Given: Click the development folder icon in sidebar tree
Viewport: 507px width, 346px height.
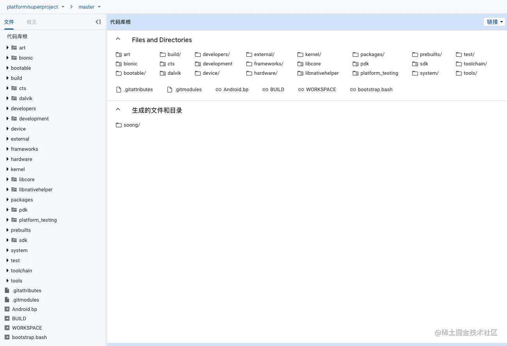Looking at the screenshot, I should coord(14,118).
